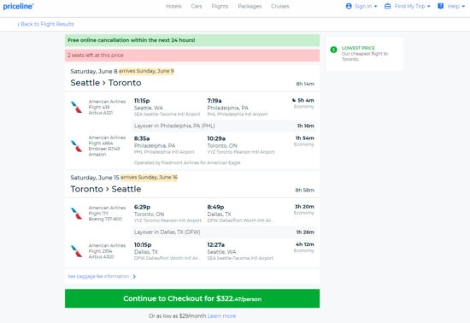Viewport: 470px width, 323px height.
Task: Click the American Airlines logo for Dallas to Seattle flight
Action: click(x=76, y=251)
